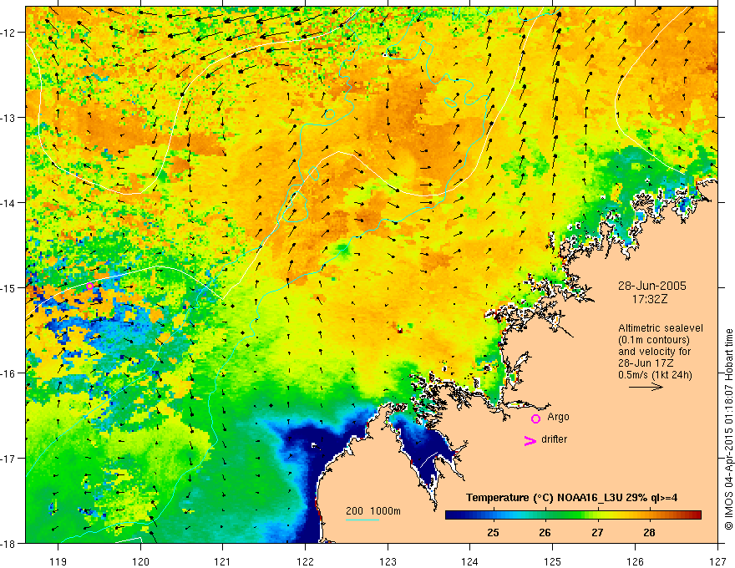Click the '0.5m/s (1kt 24h)' scale label
The height and width of the screenshot is (568, 735).
click(656, 375)
